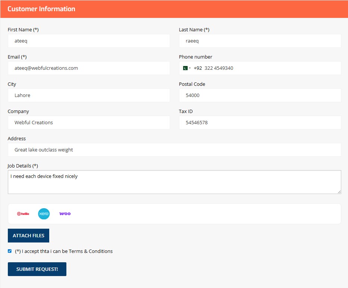Click into the Email input field

coord(89,68)
